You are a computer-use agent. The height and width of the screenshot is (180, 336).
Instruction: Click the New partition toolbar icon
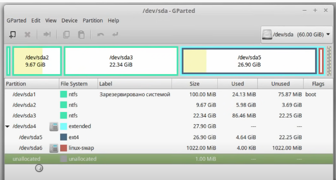click(12, 35)
